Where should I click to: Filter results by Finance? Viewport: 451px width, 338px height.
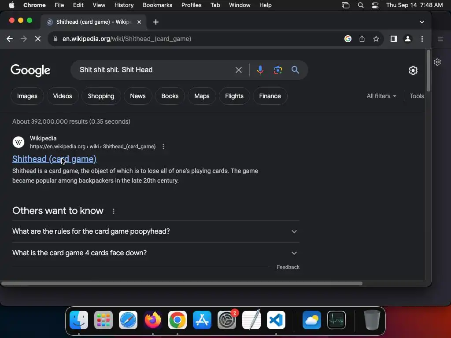[270, 96]
